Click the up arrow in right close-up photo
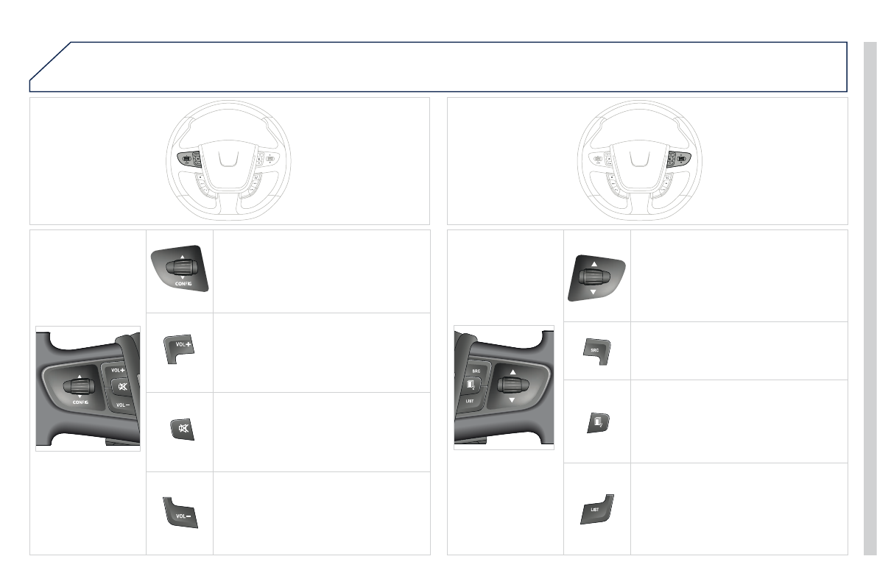The image size is (877, 584). 513,371
